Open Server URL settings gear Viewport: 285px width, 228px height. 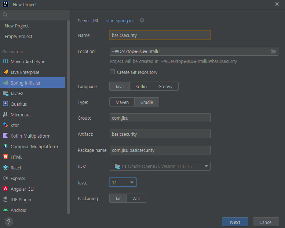[142, 20]
